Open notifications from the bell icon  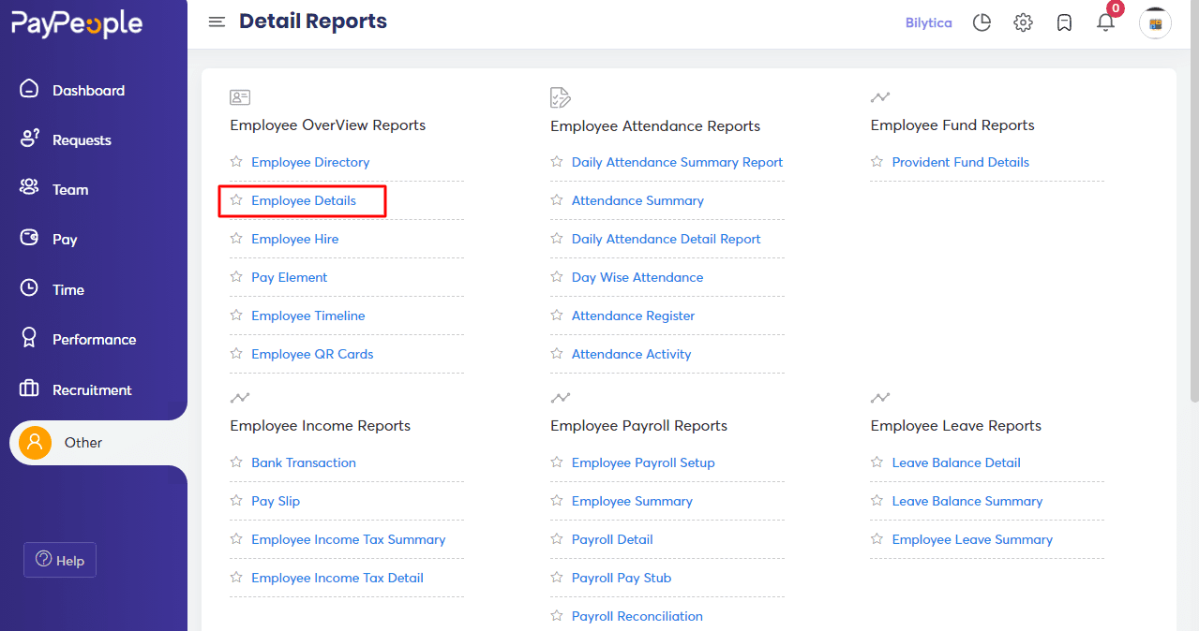[x=1105, y=22]
